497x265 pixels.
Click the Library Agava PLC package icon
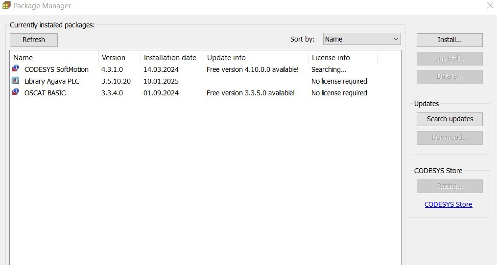click(16, 81)
